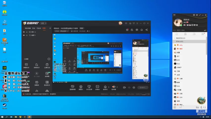Open chat with friend ADE
211x119 pixels.
point(189,60)
